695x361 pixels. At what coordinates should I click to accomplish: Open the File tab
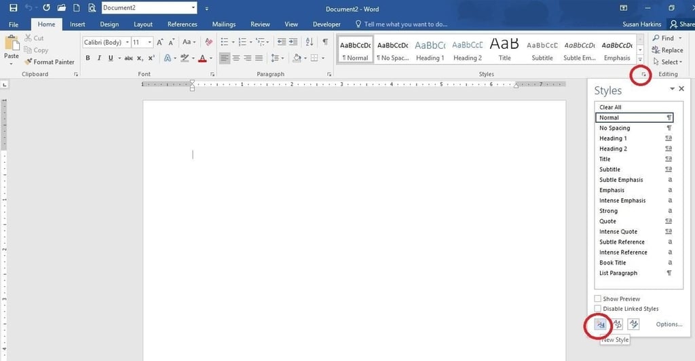coord(14,24)
